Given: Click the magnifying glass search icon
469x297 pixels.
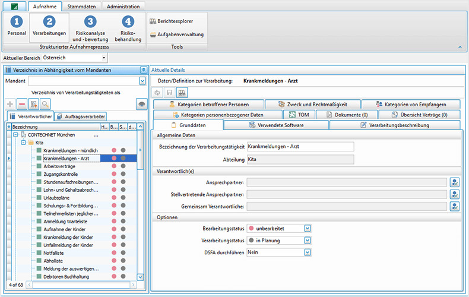Looking at the screenshot, I should pos(45,104).
